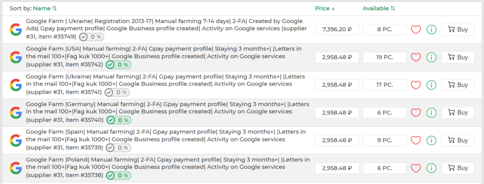484x184 pixels.
Task: Click heart icon on Ukraine item #35741
Action: coord(416,85)
